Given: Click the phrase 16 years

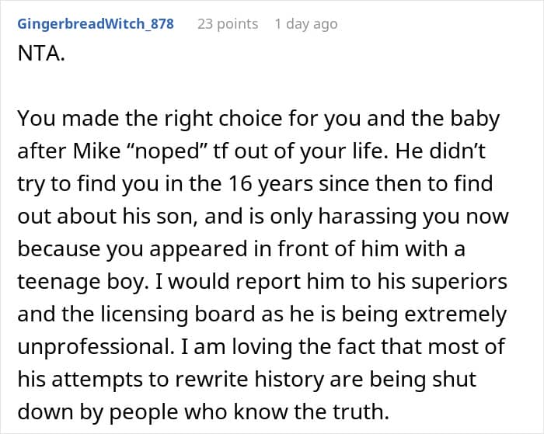Looking at the screenshot, I should tap(270, 184).
